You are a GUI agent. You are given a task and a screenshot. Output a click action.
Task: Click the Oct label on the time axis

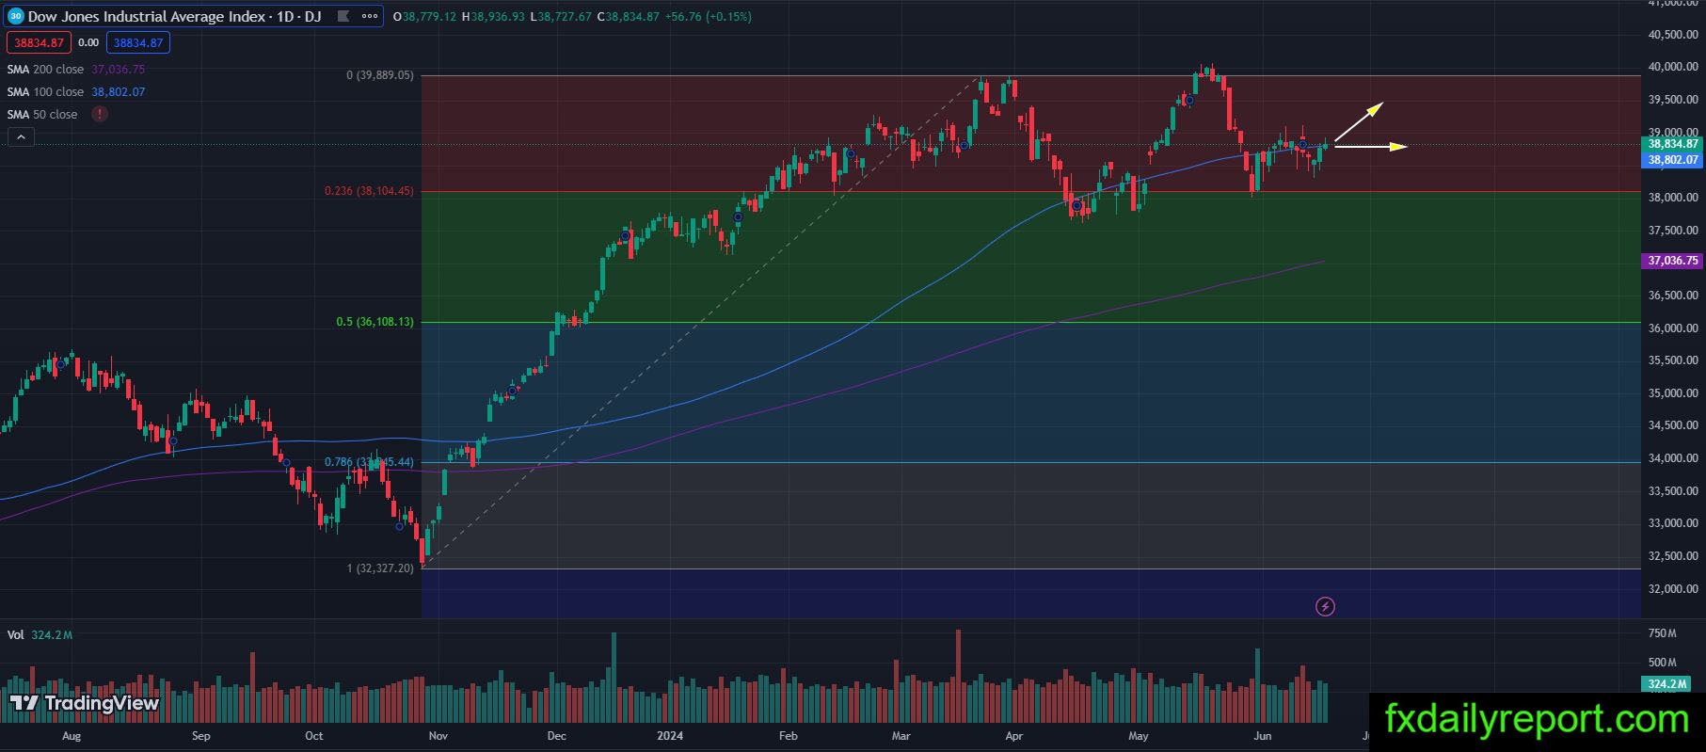(x=314, y=735)
